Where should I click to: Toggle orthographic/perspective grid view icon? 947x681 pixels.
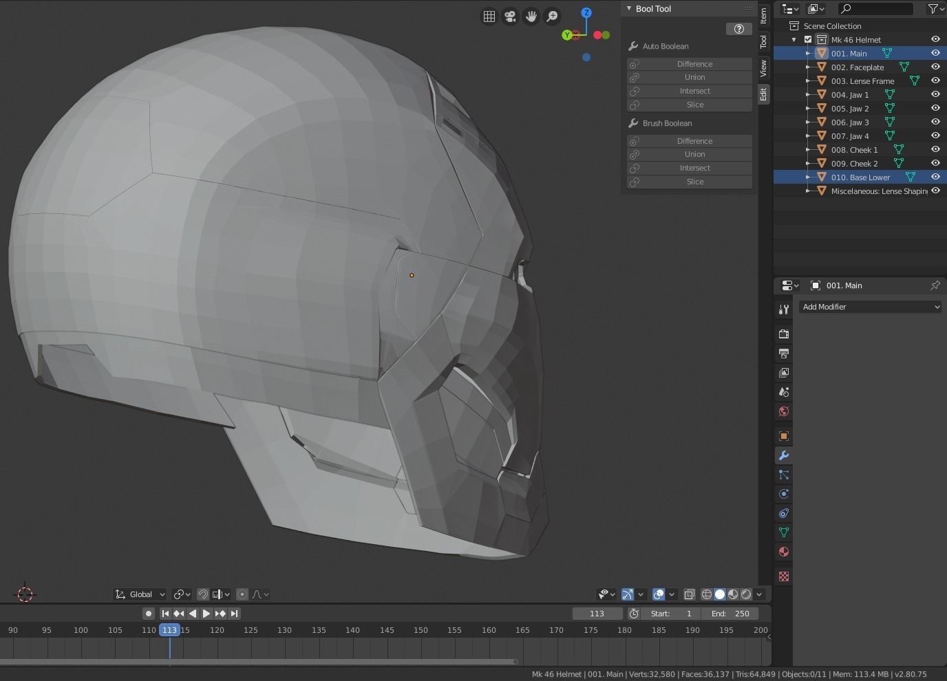tap(489, 17)
